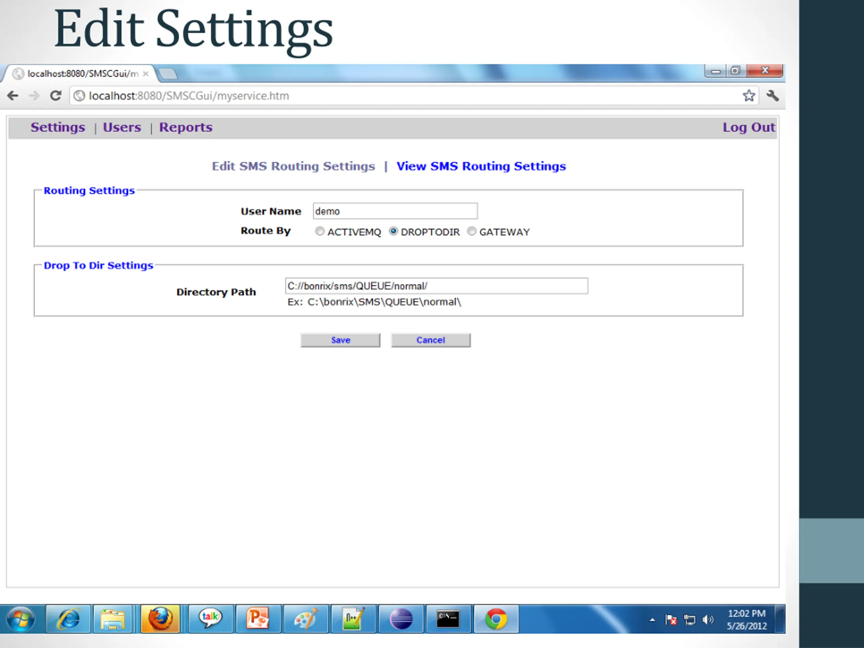Image resolution: width=864 pixels, height=648 pixels.
Task: Click the Cancel button
Action: [431, 340]
